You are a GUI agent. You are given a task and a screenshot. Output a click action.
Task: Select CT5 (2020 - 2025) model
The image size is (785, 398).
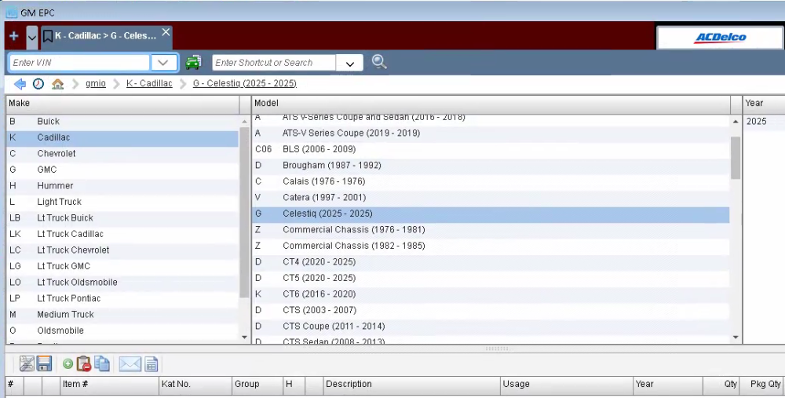(x=491, y=278)
